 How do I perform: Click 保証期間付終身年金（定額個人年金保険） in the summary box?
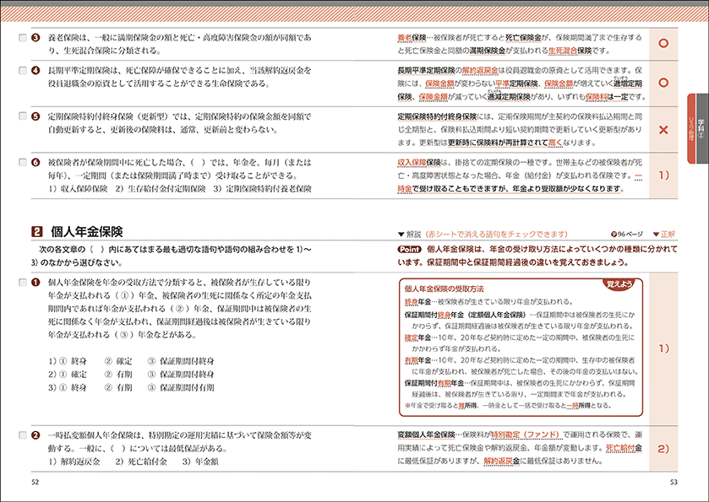(466, 315)
